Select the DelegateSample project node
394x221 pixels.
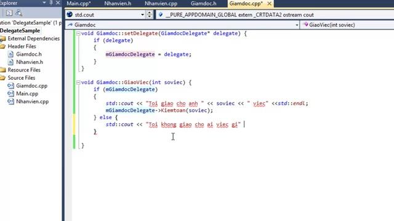coord(20,31)
